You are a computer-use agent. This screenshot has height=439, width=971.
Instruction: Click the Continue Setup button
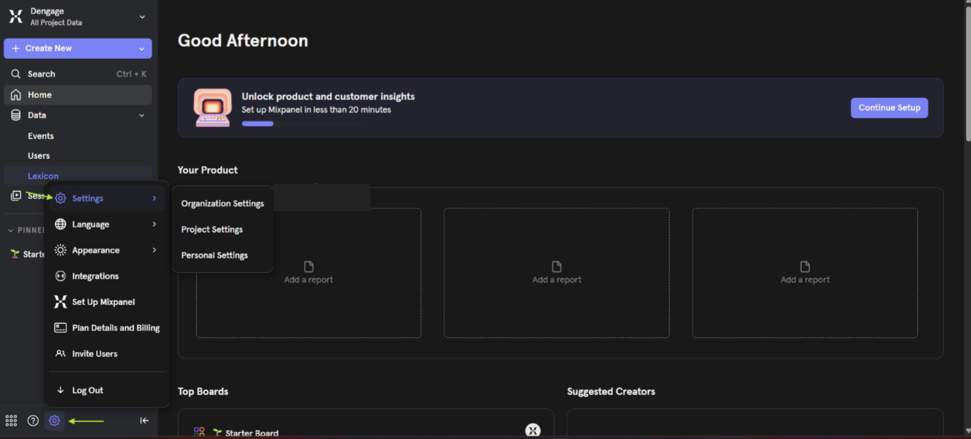coord(889,108)
